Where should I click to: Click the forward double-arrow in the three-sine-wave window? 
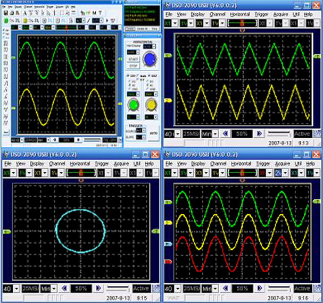pyautogui.click(x=260, y=288)
